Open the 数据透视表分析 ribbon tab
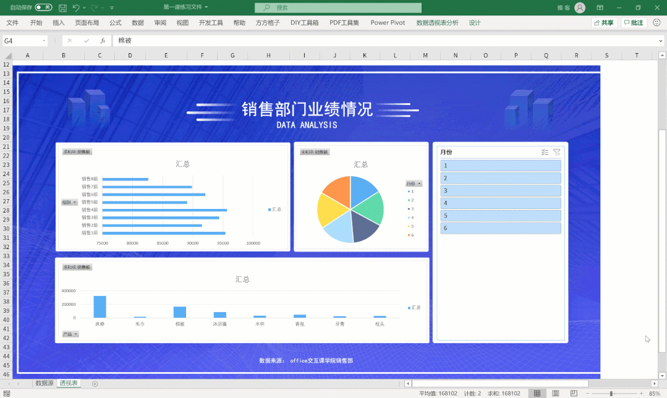 (x=437, y=23)
